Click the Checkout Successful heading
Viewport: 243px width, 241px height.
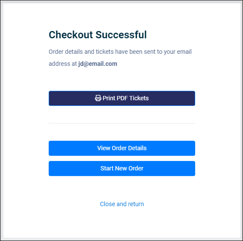(98, 34)
